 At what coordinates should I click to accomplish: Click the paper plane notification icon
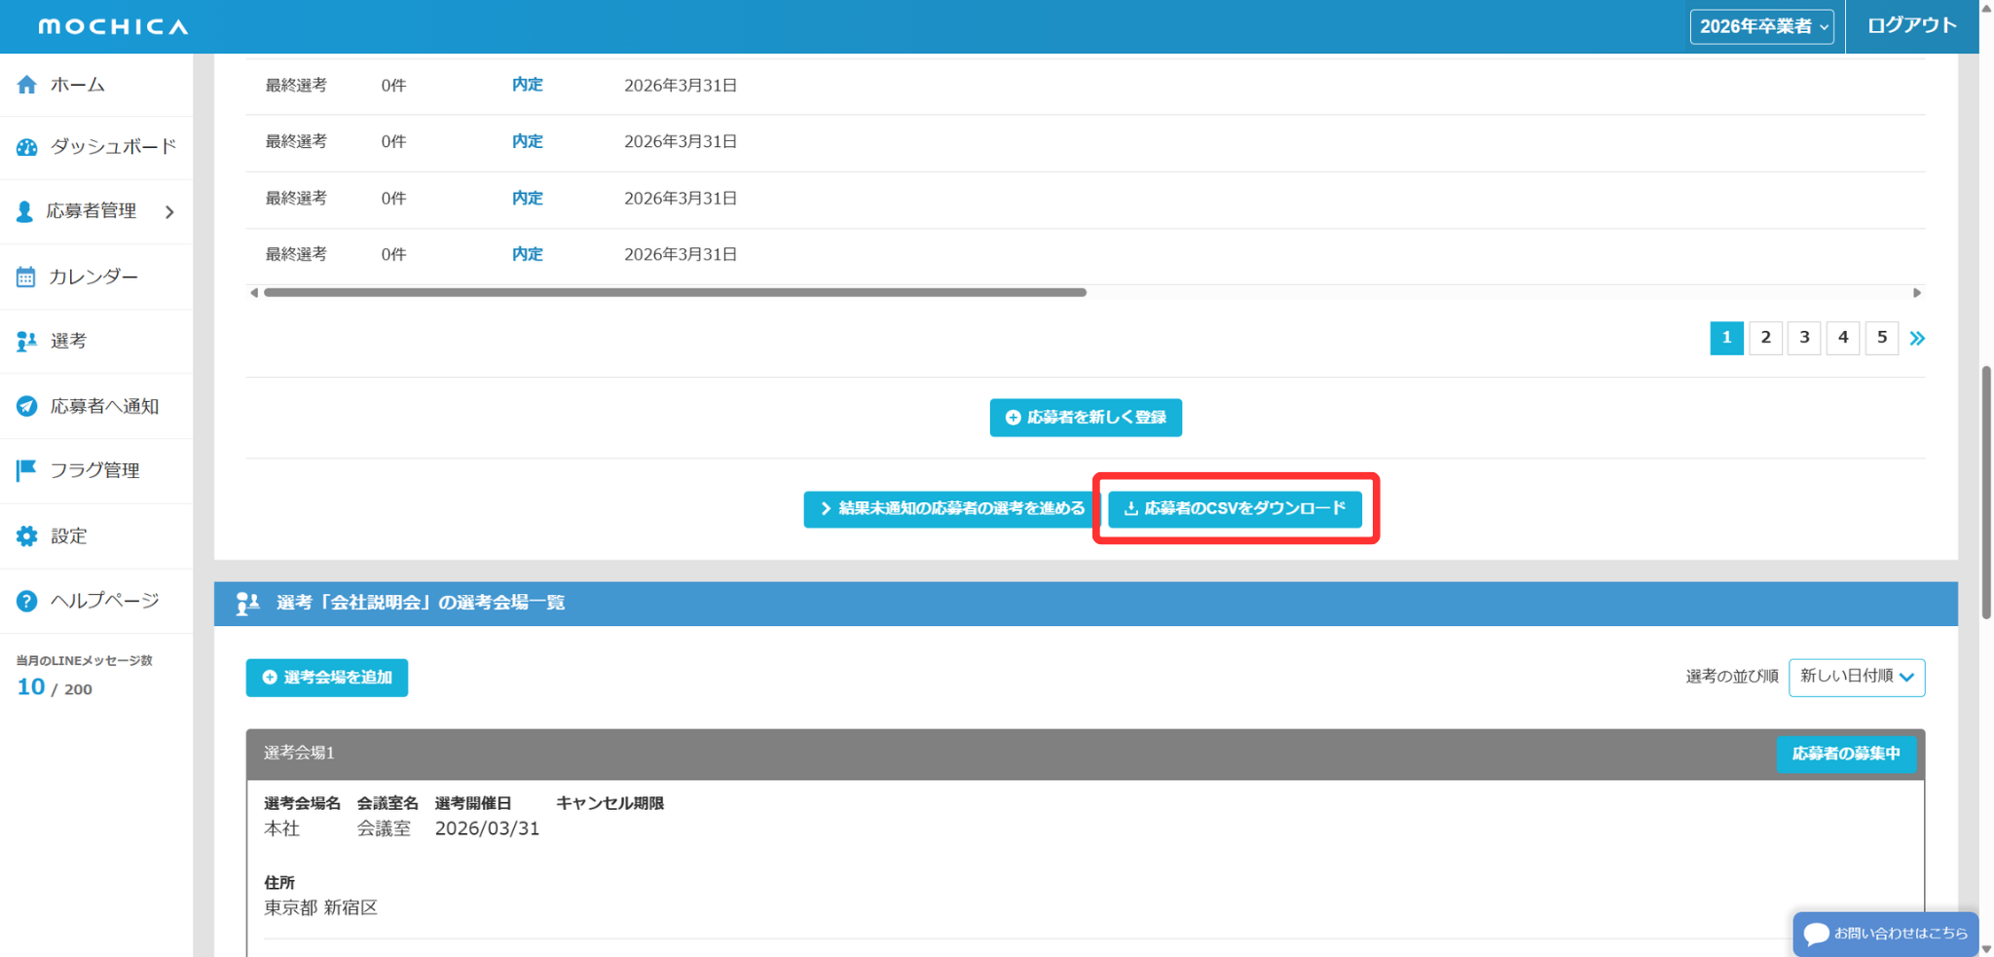click(x=26, y=406)
